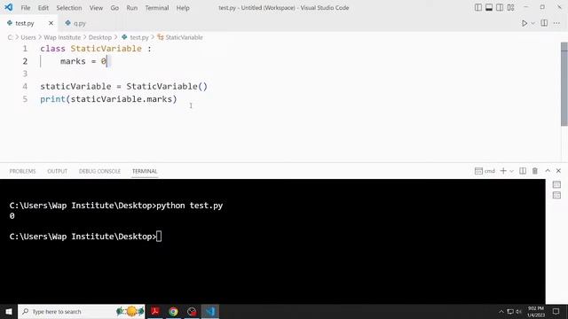Image resolution: width=568 pixels, height=319 pixels.
Task: Open Chrome from taskbar
Action: point(174,311)
